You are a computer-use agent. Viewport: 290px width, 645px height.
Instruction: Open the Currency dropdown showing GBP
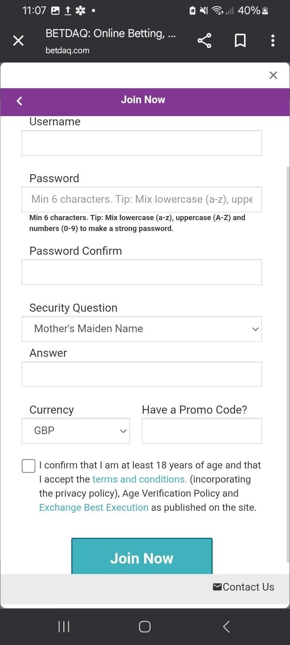coord(75,431)
